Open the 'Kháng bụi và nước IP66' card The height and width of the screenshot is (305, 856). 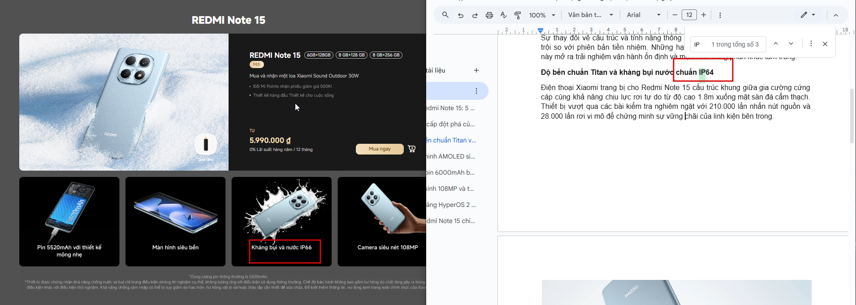281,222
